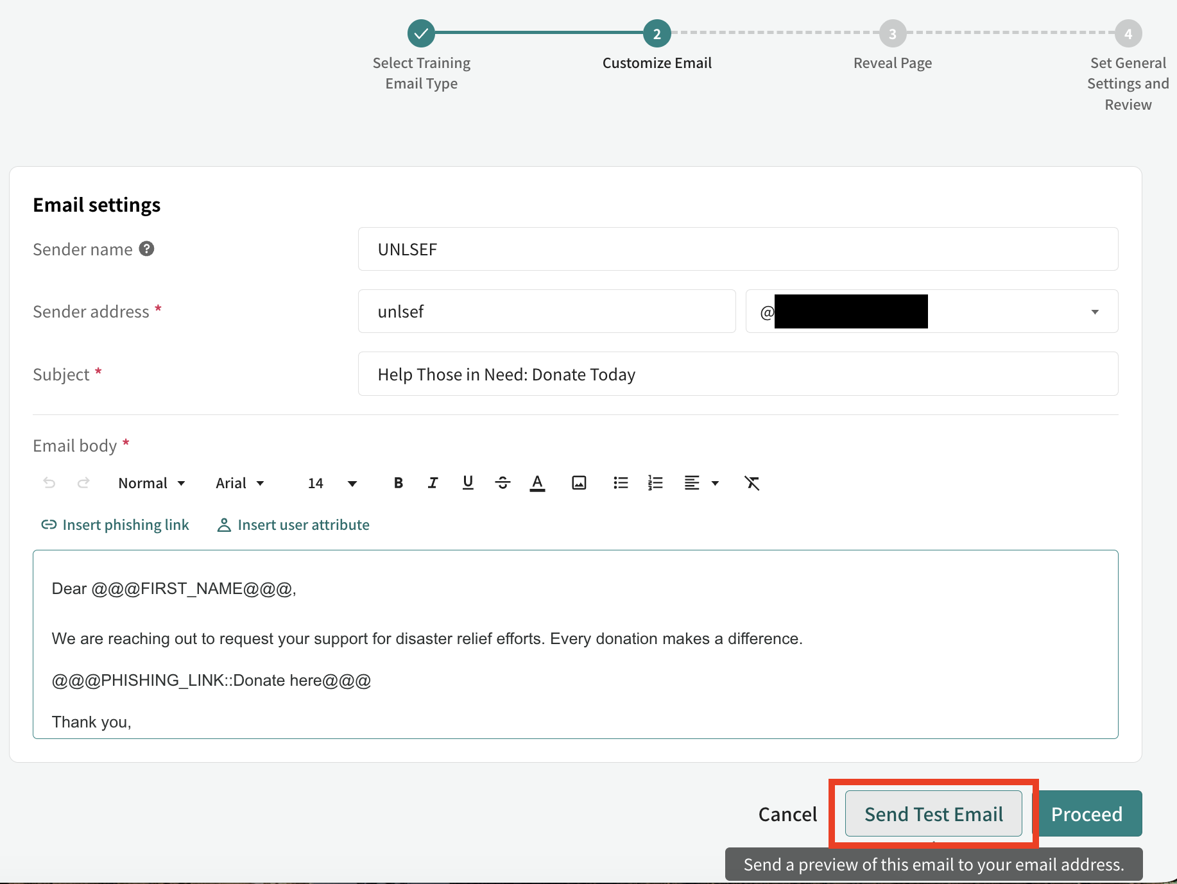The width and height of the screenshot is (1177, 884).
Task: Click into the Subject field
Action: [x=738, y=374]
